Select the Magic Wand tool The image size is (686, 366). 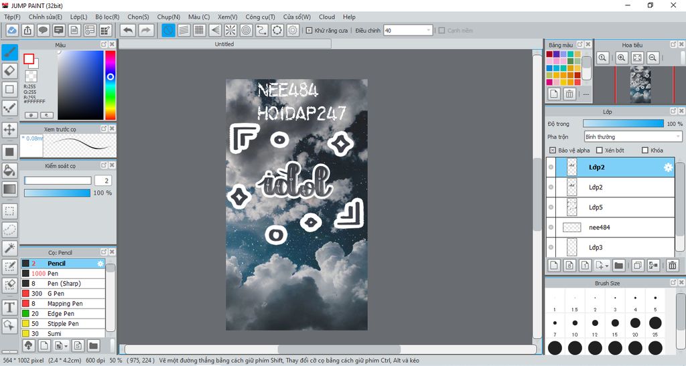tap(9, 248)
